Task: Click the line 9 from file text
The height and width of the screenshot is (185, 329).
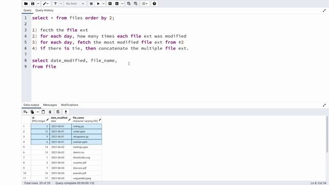Action: tap(44, 66)
